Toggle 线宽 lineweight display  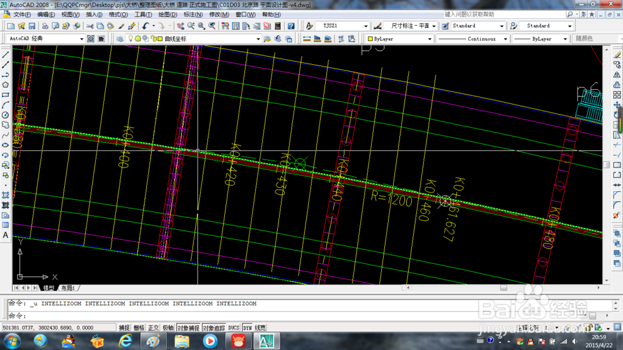tap(260, 328)
